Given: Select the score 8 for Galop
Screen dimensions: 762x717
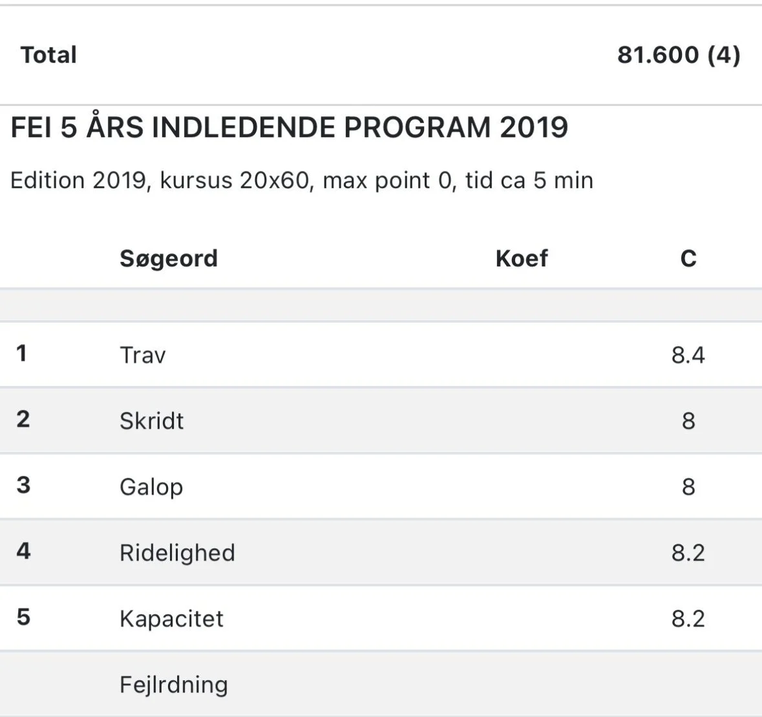Looking at the screenshot, I should (x=688, y=487).
